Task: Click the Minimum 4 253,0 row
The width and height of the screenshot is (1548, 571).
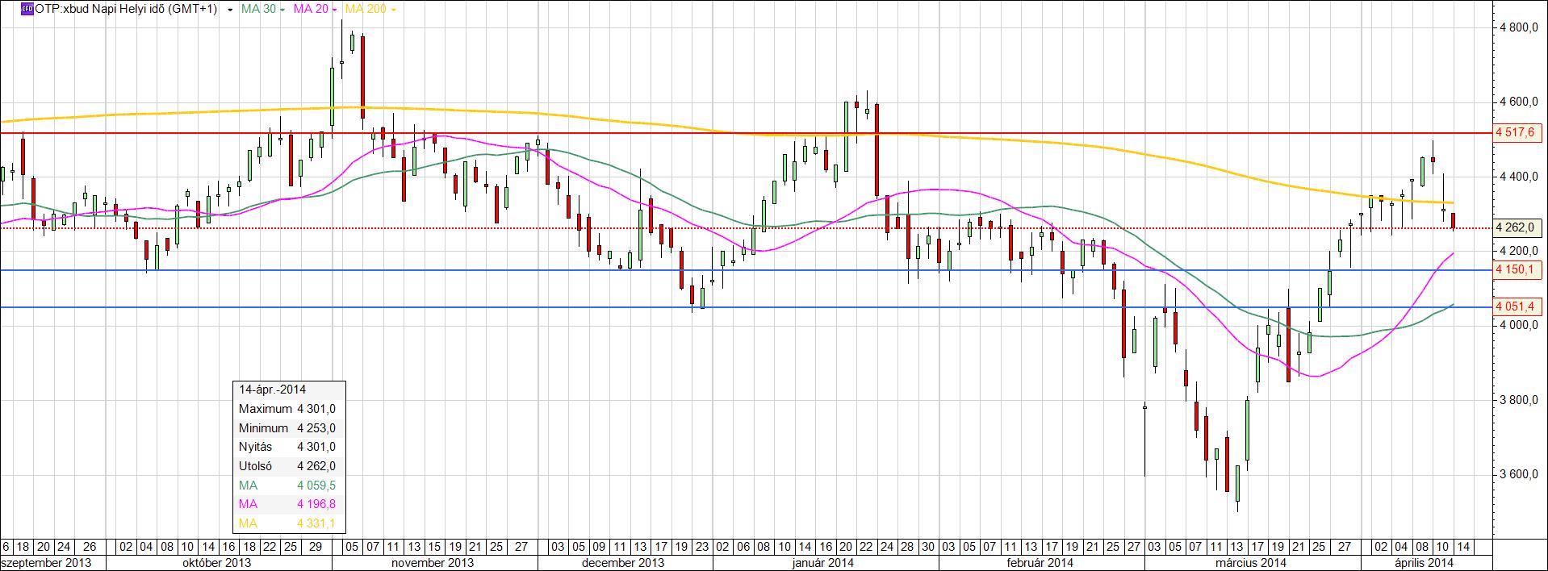Action: [287, 428]
